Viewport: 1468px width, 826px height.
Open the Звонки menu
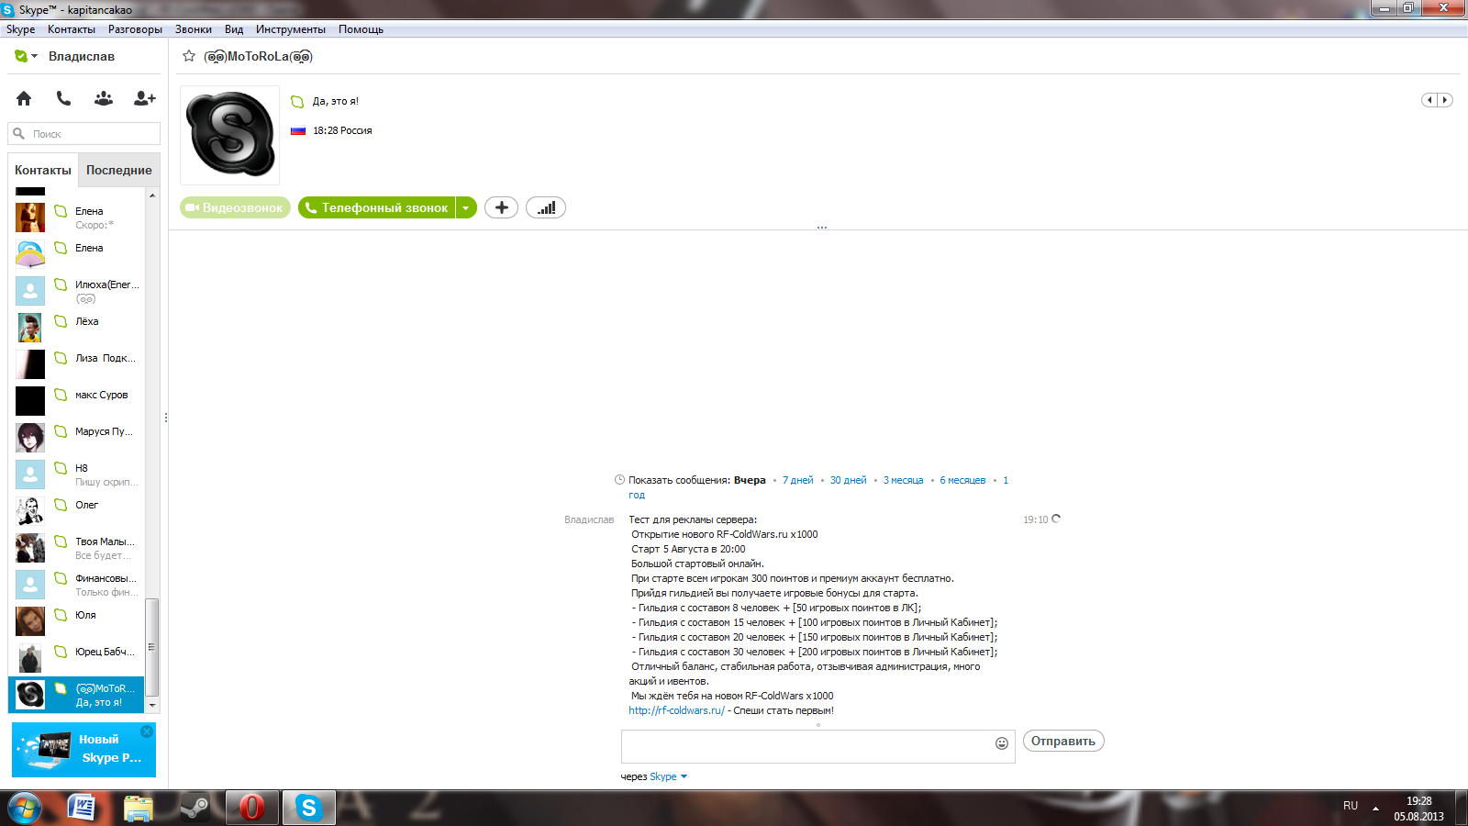click(194, 29)
